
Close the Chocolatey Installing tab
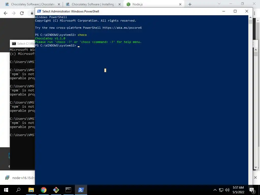[x=120, y=4]
